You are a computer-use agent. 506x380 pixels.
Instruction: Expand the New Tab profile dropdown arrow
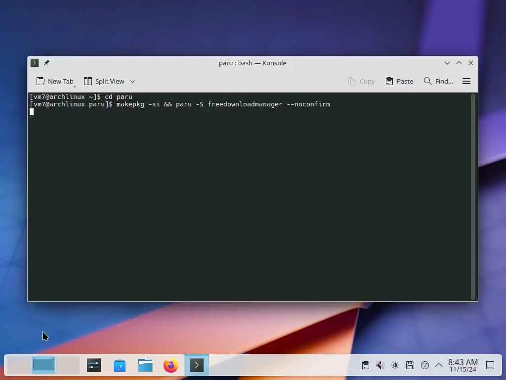point(75,87)
